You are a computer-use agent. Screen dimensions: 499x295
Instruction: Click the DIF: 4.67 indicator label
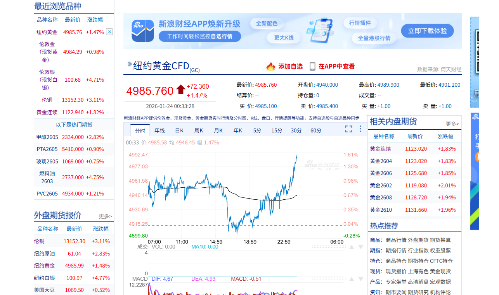click(x=163, y=279)
